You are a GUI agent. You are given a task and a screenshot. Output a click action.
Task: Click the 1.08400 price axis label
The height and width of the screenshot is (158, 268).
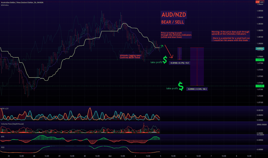[260, 18]
